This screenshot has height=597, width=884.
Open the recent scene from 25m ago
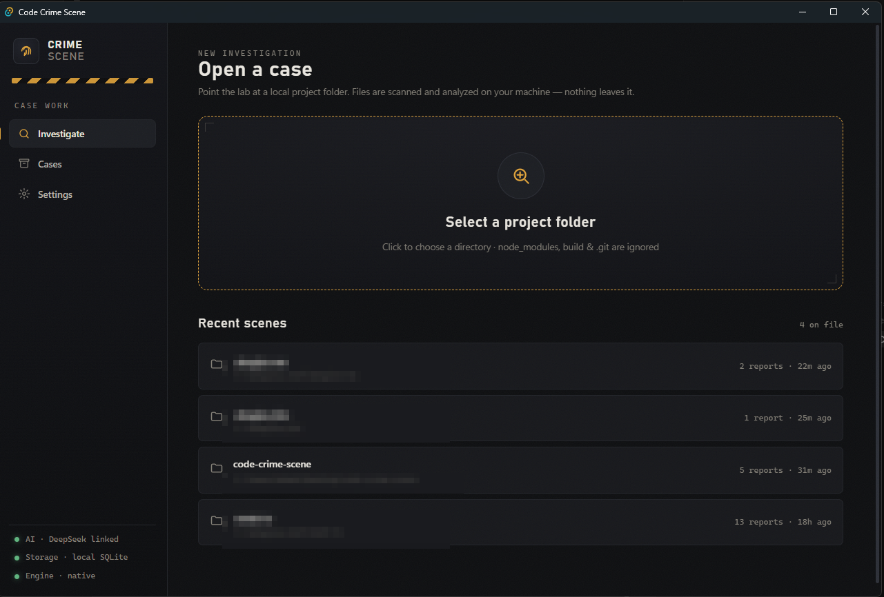click(x=520, y=418)
